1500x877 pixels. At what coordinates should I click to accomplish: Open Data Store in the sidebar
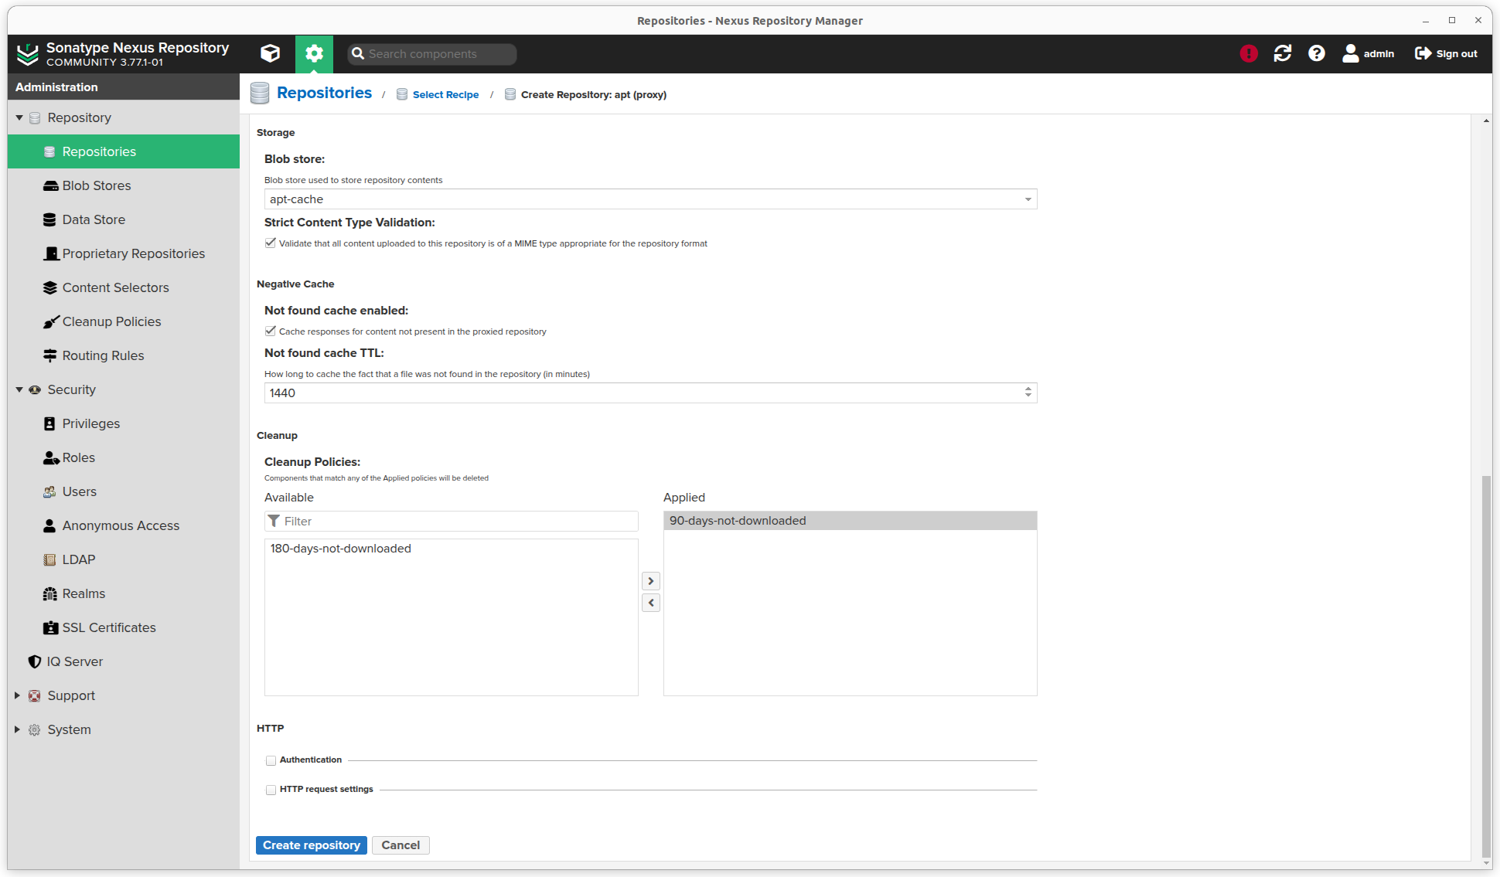pyautogui.click(x=124, y=219)
